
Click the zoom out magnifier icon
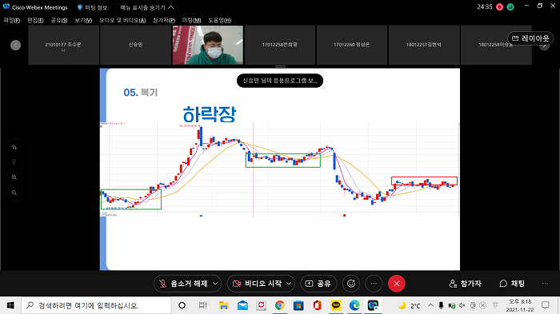point(14,193)
